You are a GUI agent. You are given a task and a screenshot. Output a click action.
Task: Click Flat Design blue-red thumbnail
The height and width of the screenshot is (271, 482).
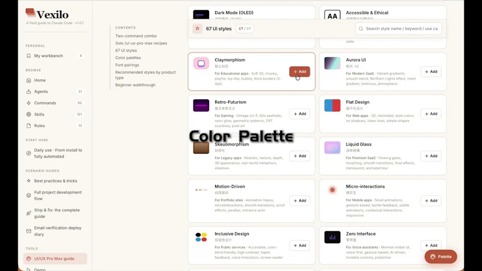coord(333,105)
